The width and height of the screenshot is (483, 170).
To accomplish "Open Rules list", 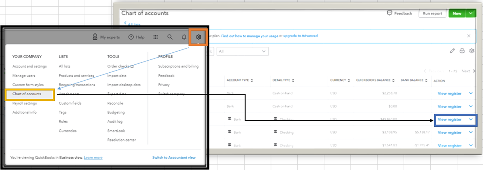I will tap(63, 121).
